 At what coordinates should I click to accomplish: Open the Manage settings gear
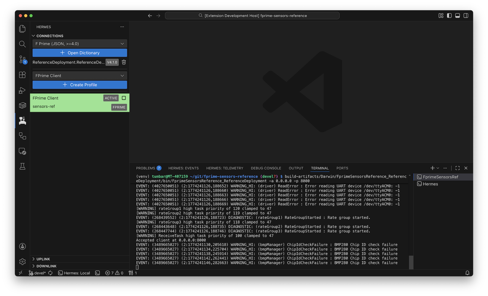(22, 262)
